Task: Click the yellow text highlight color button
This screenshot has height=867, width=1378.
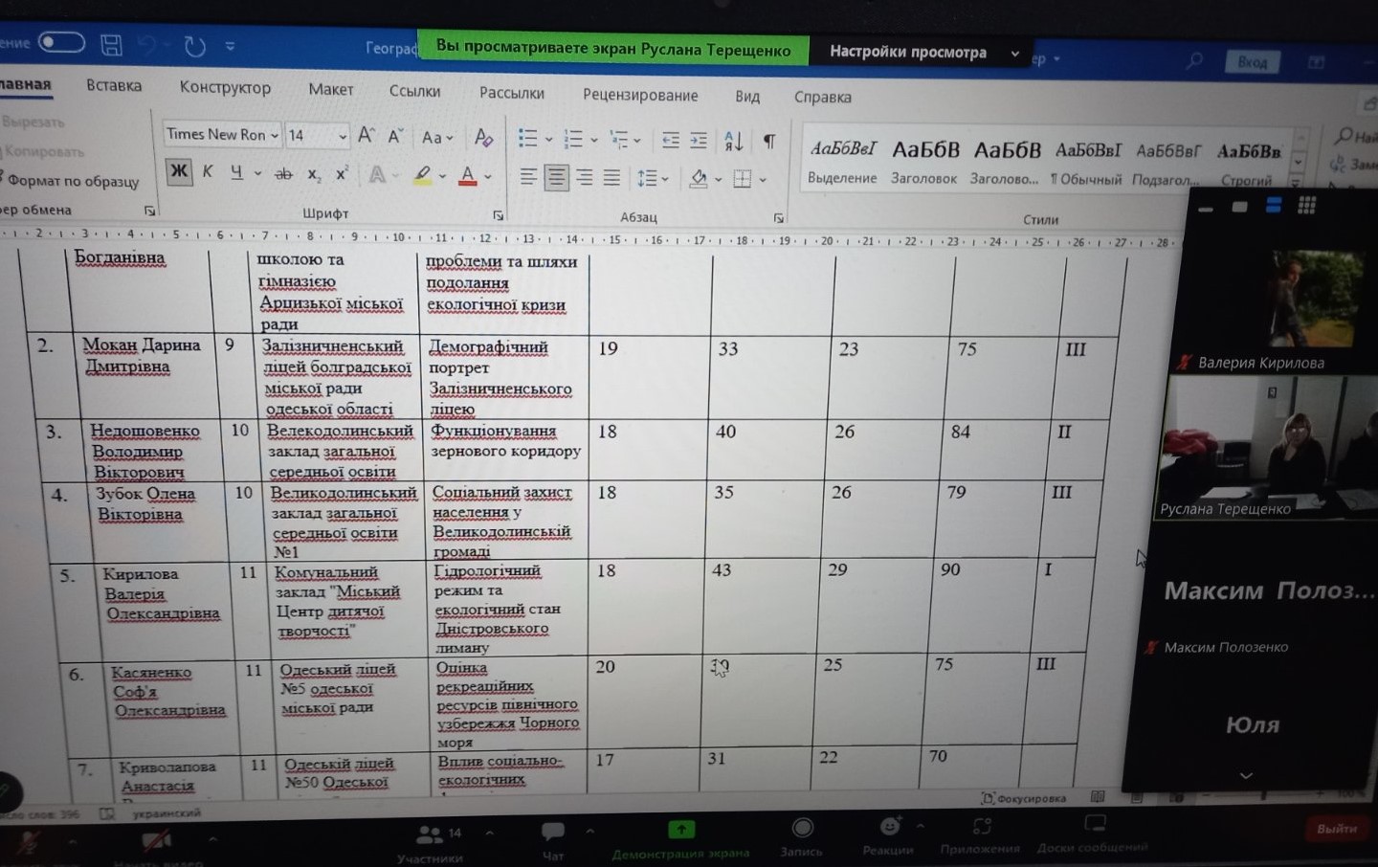Action: [422, 176]
